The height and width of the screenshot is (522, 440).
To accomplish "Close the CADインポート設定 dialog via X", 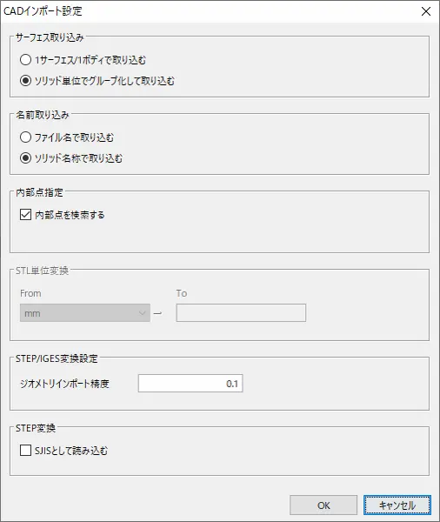I will point(426,11).
